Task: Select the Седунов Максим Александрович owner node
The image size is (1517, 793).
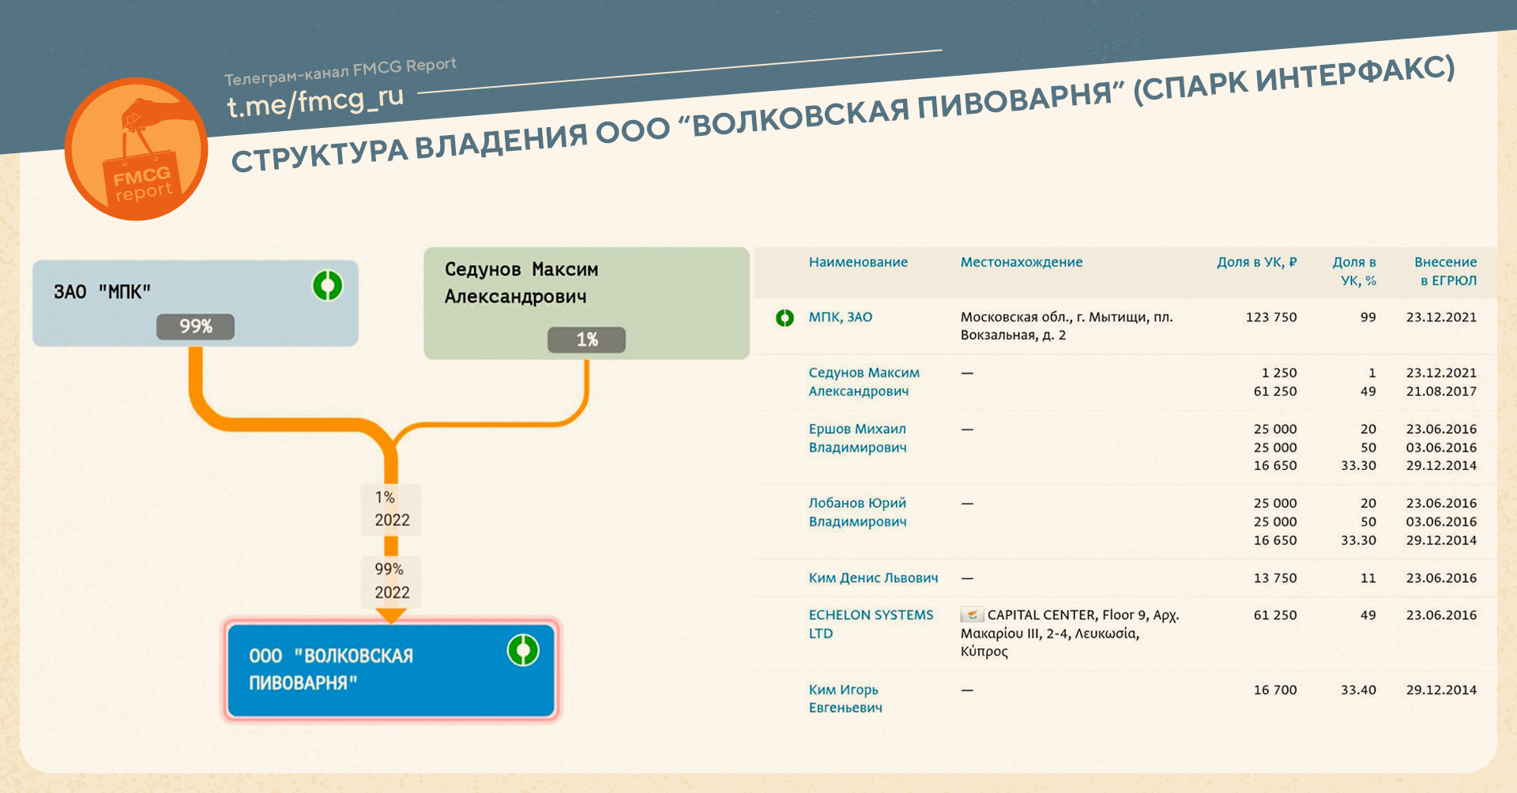Action: pos(586,303)
